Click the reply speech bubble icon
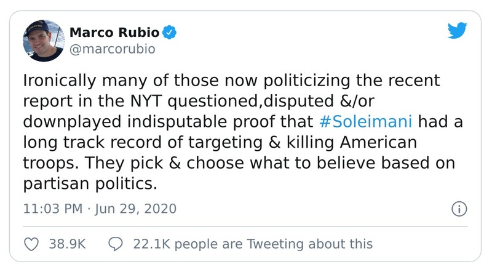This screenshot has height=272, width=492. pyautogui.click(x=116, y=244)
